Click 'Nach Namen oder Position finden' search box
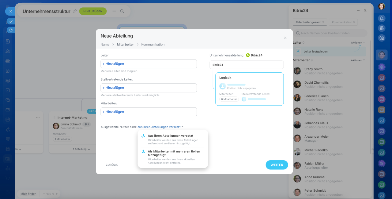Screen dimensions: 392x199 (330, 33)
